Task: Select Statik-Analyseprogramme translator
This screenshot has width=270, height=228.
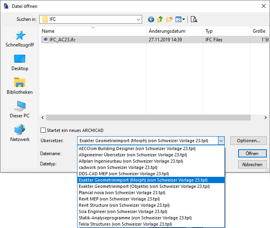Action: (151, 218)
